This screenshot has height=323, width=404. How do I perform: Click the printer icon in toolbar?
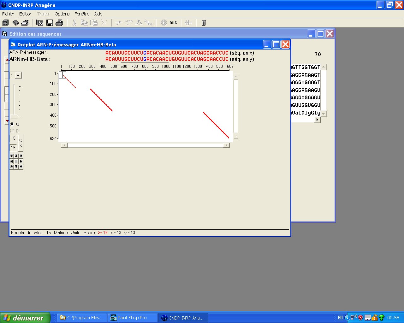(59, 23)
